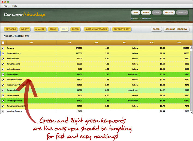Uncheck the 'order flowers' row checkbox
The image size is (193, 141).
(x=3, y=96)
